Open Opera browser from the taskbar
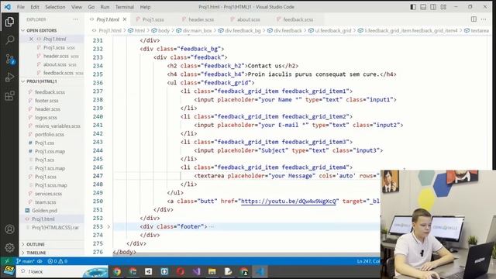 click(181, 271)
